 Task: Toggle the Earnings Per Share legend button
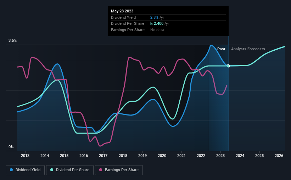[119, 170]
